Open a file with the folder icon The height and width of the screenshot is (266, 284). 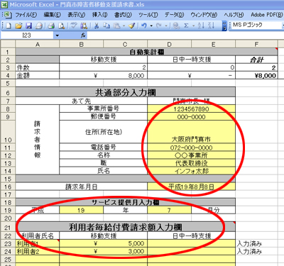18,26
